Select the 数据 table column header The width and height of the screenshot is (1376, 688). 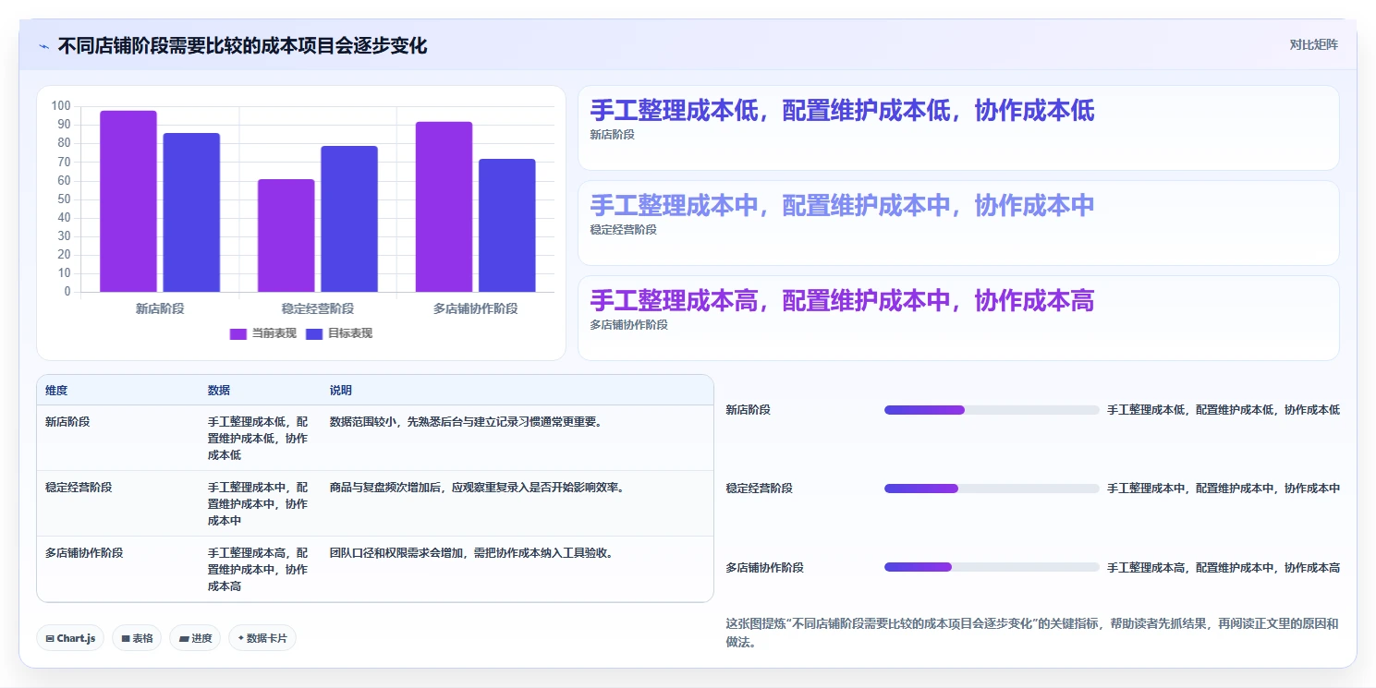(219, 391)
